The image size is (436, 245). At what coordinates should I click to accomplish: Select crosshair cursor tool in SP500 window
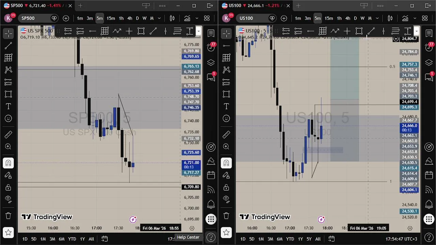pos(8,33)
